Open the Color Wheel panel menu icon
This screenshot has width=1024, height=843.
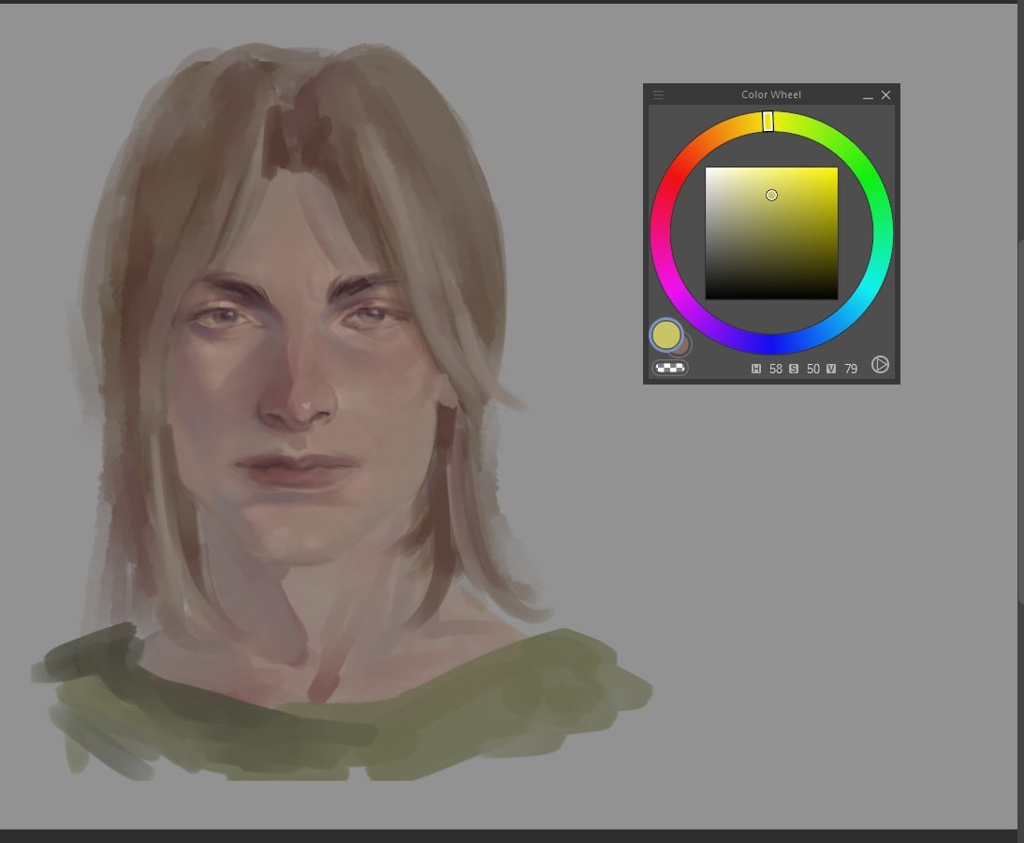(658, 95)
